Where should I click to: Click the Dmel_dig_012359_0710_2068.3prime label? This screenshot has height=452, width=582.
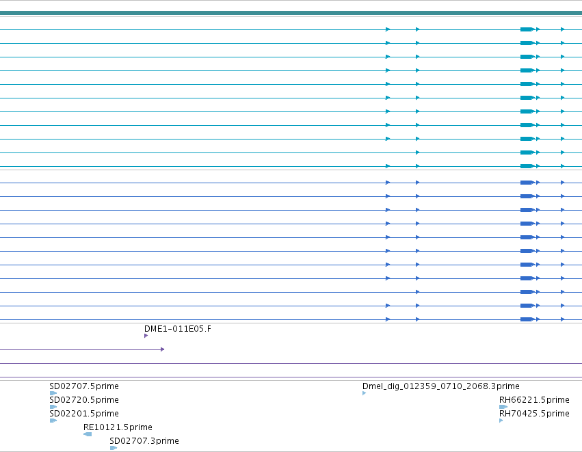click(440, 386)
